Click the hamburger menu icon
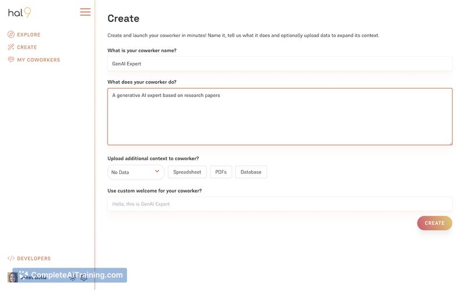The image size is (465, 290). [85, 12]
